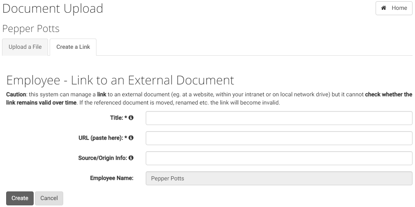Click the Source/Origin Info help icon
The height and width of the screenshot is (207, 415).
click(x=131, y=158)
